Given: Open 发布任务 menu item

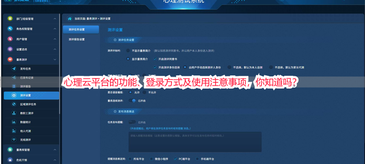Looking at the screenshot, I should (31, 69).
